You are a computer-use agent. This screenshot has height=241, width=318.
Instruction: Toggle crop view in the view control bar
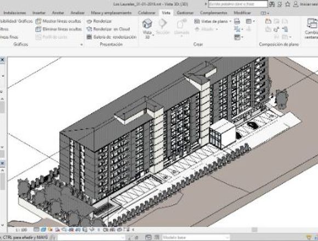pos(71,229)
